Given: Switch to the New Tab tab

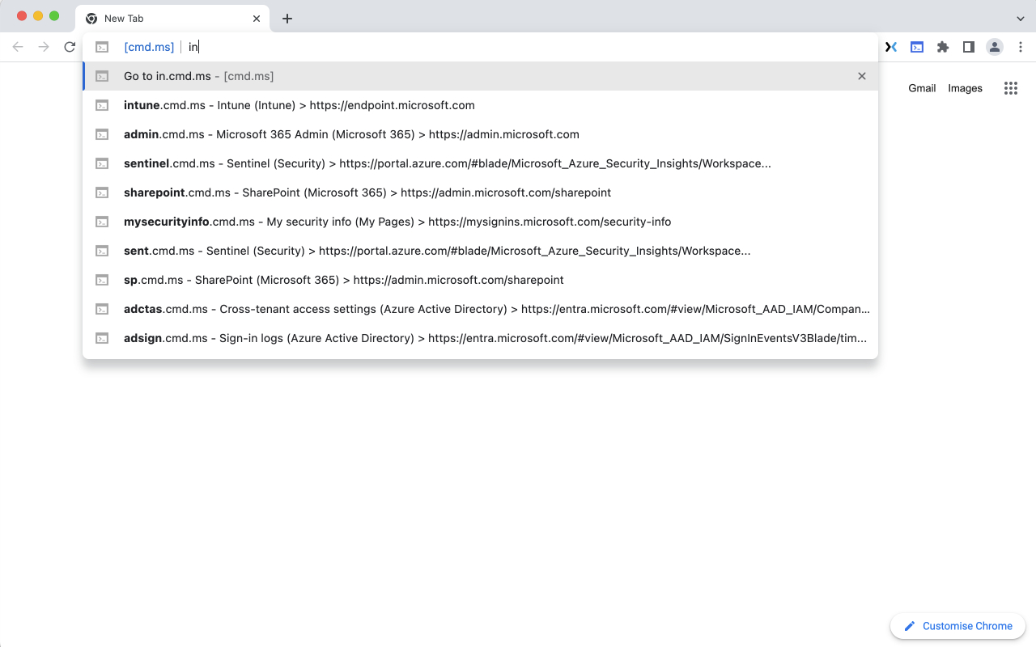Looking at the screenshot, I should pyautogui.click(x=162, y=18).
